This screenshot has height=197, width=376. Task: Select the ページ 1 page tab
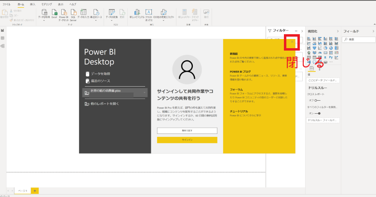click(23, 191)
